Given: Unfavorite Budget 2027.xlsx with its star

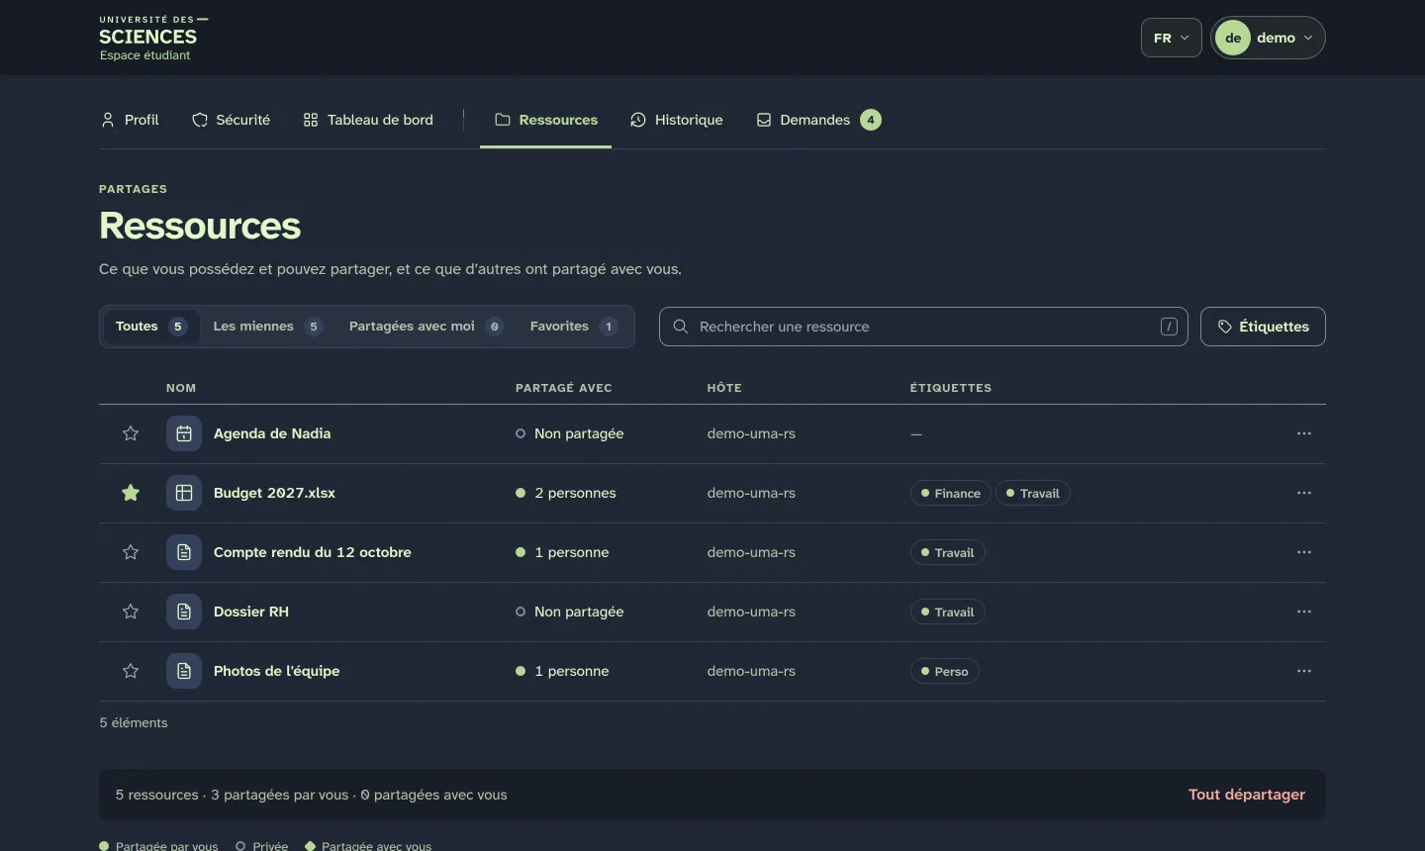Looking at the screenshot, I should [x=131, y=493].
